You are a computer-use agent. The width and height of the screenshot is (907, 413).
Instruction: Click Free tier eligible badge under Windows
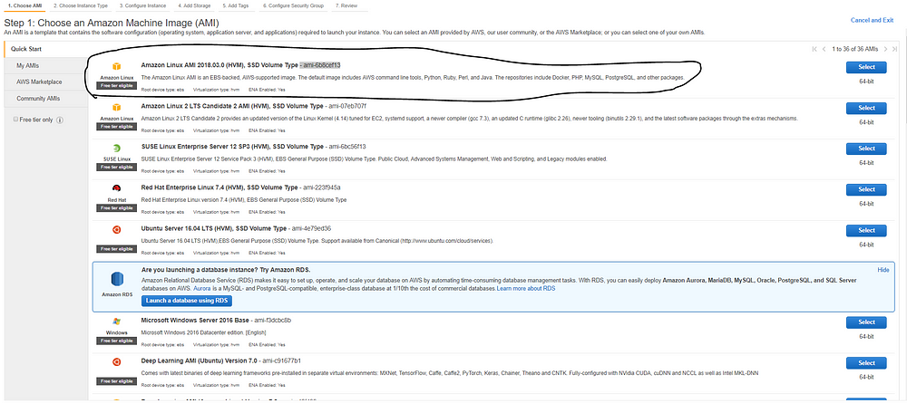tap(116, 341)
